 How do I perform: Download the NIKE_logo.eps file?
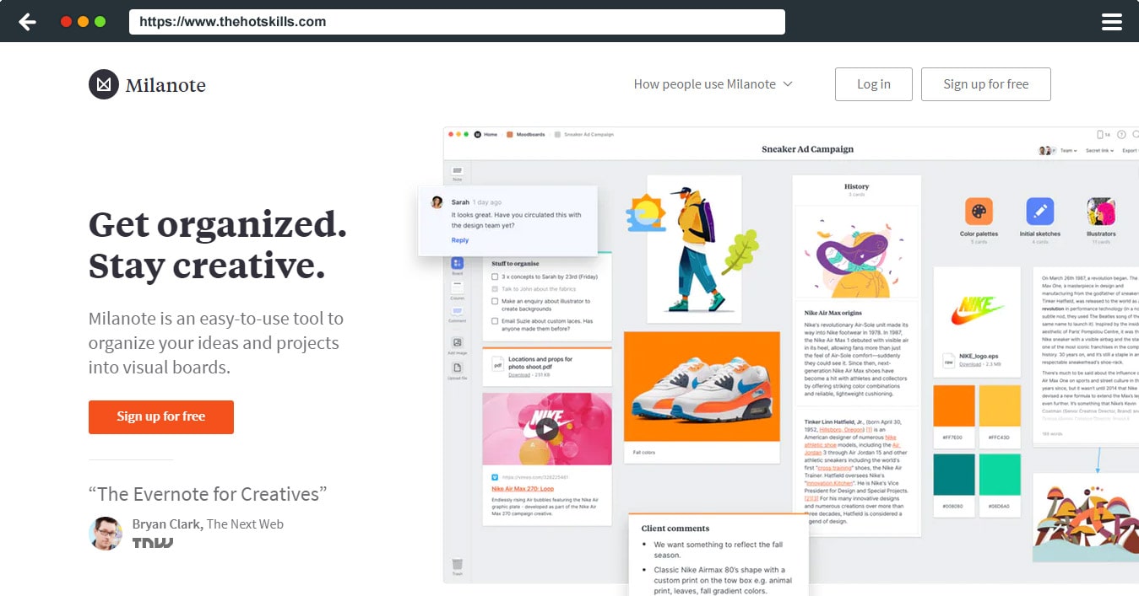coord(970,364)
